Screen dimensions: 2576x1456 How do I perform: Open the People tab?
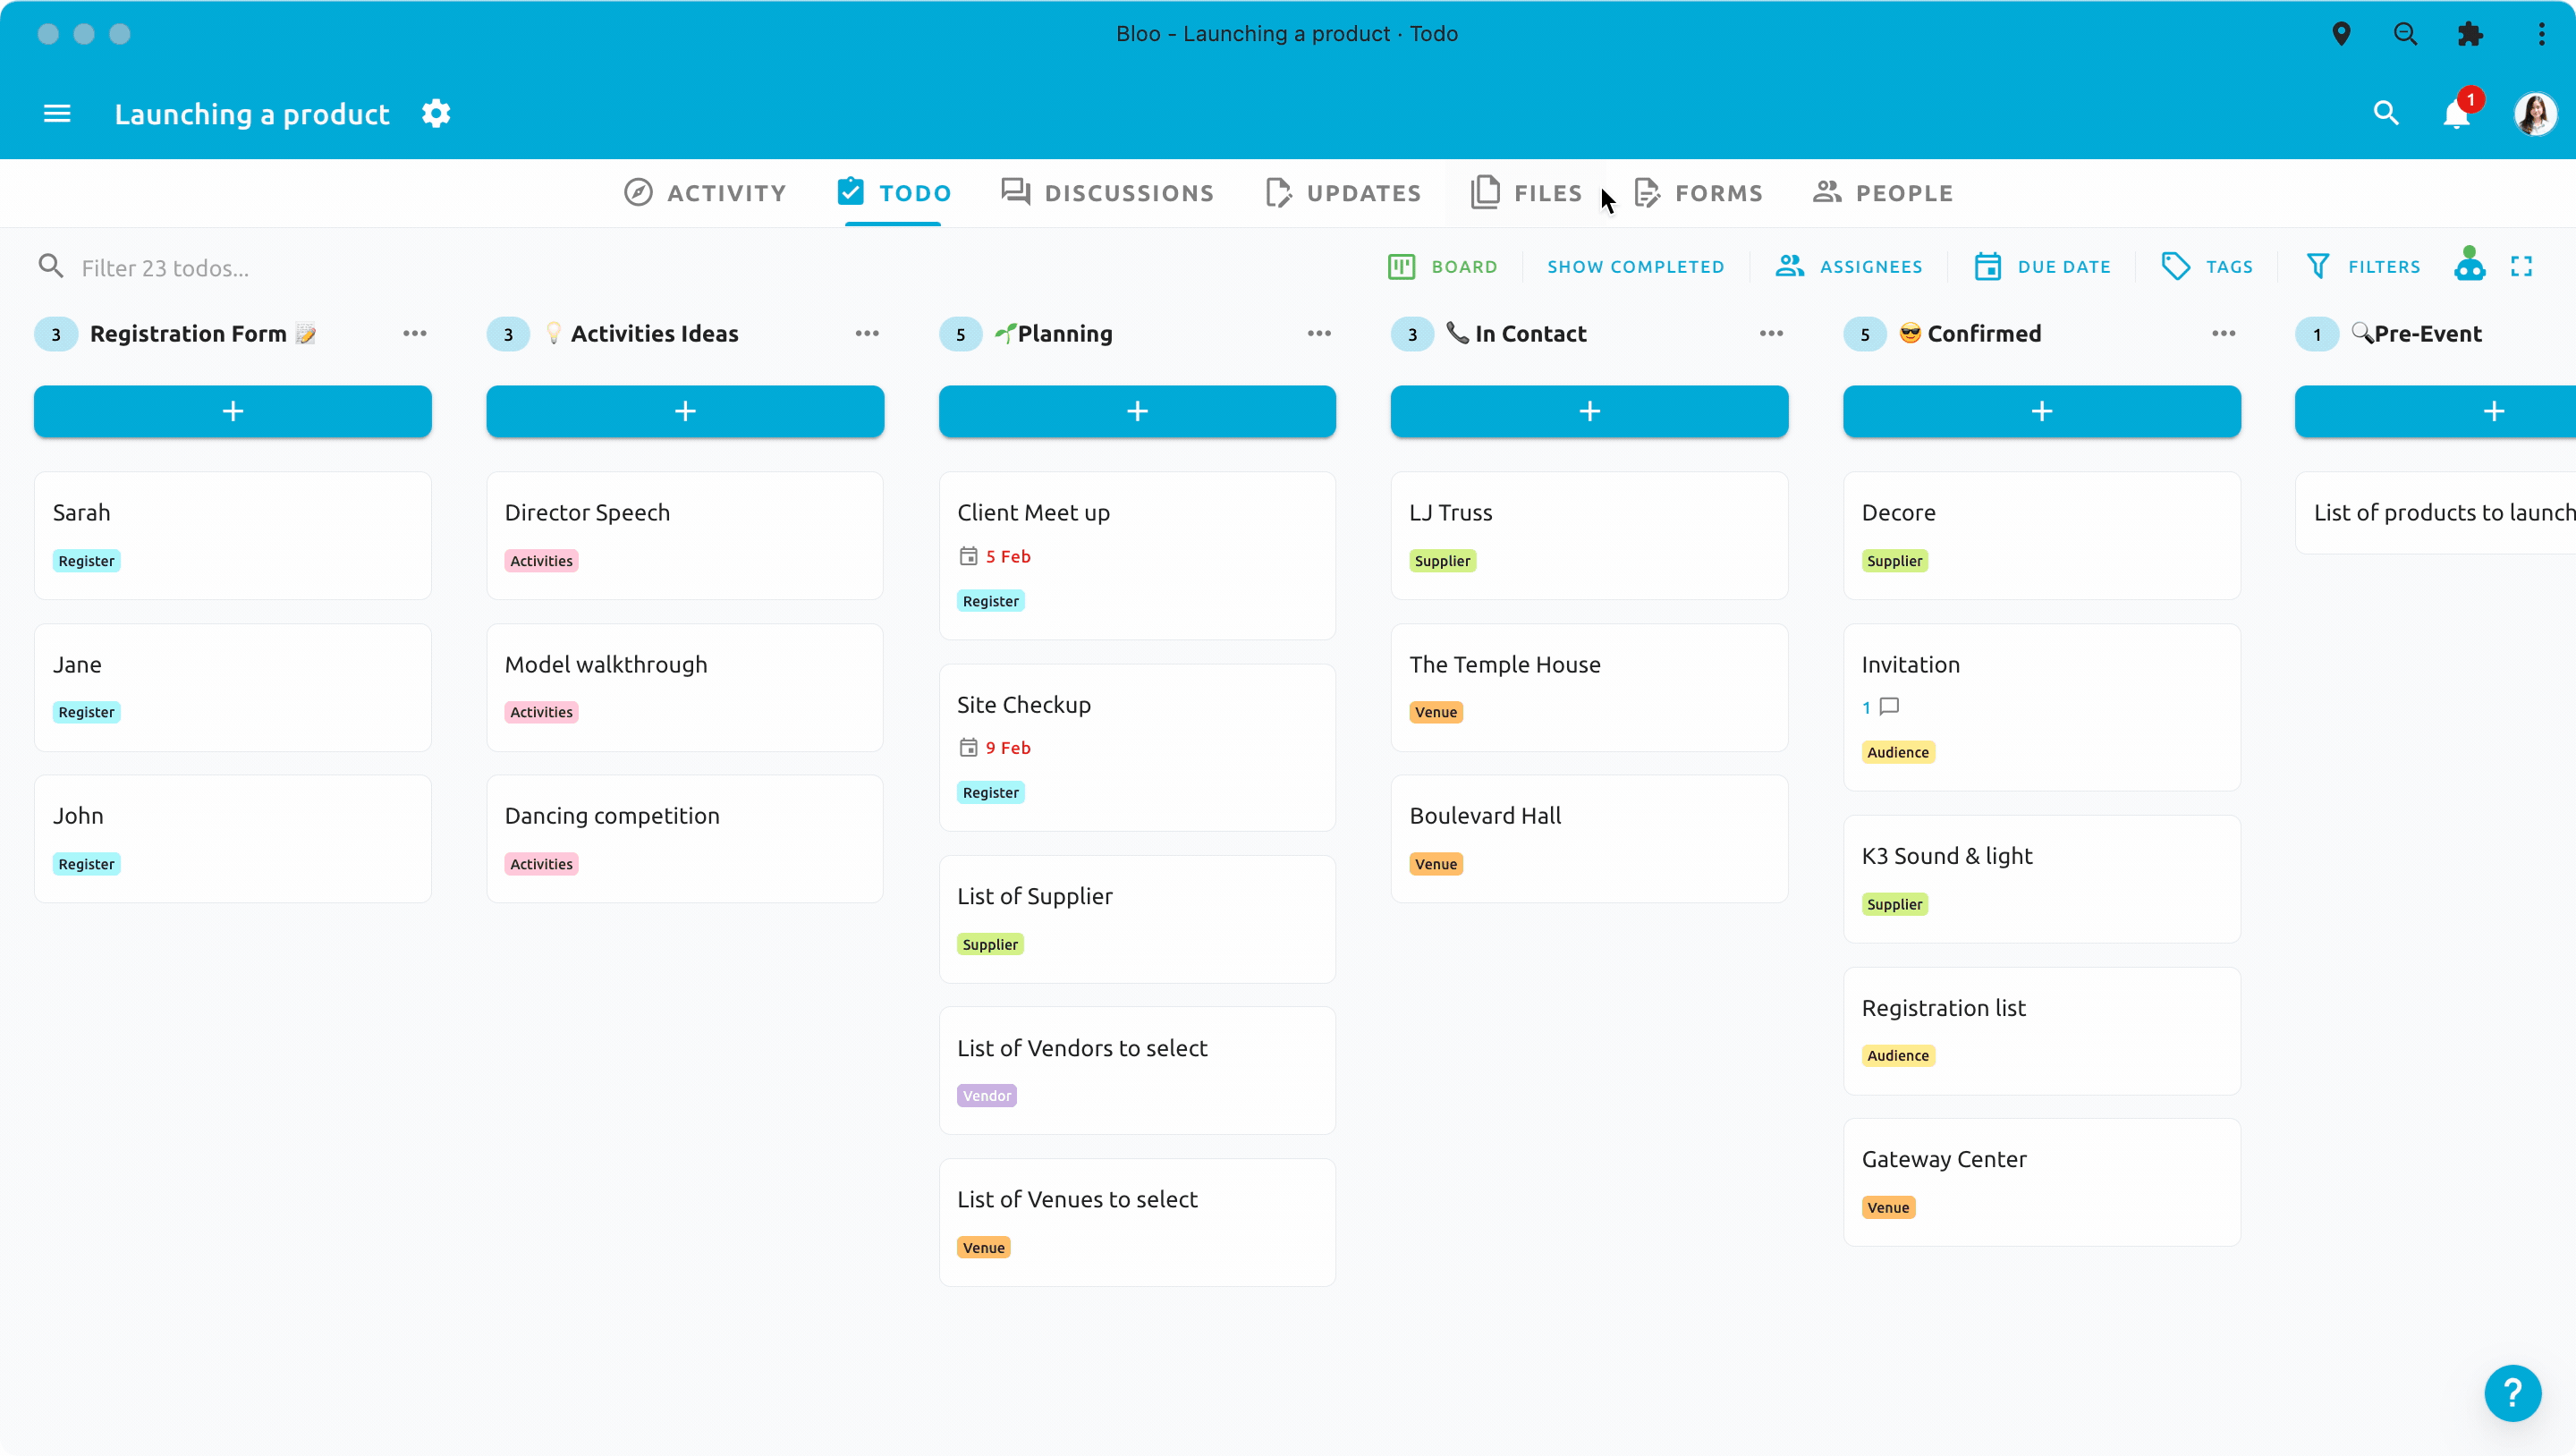(x=1882, y=193)
